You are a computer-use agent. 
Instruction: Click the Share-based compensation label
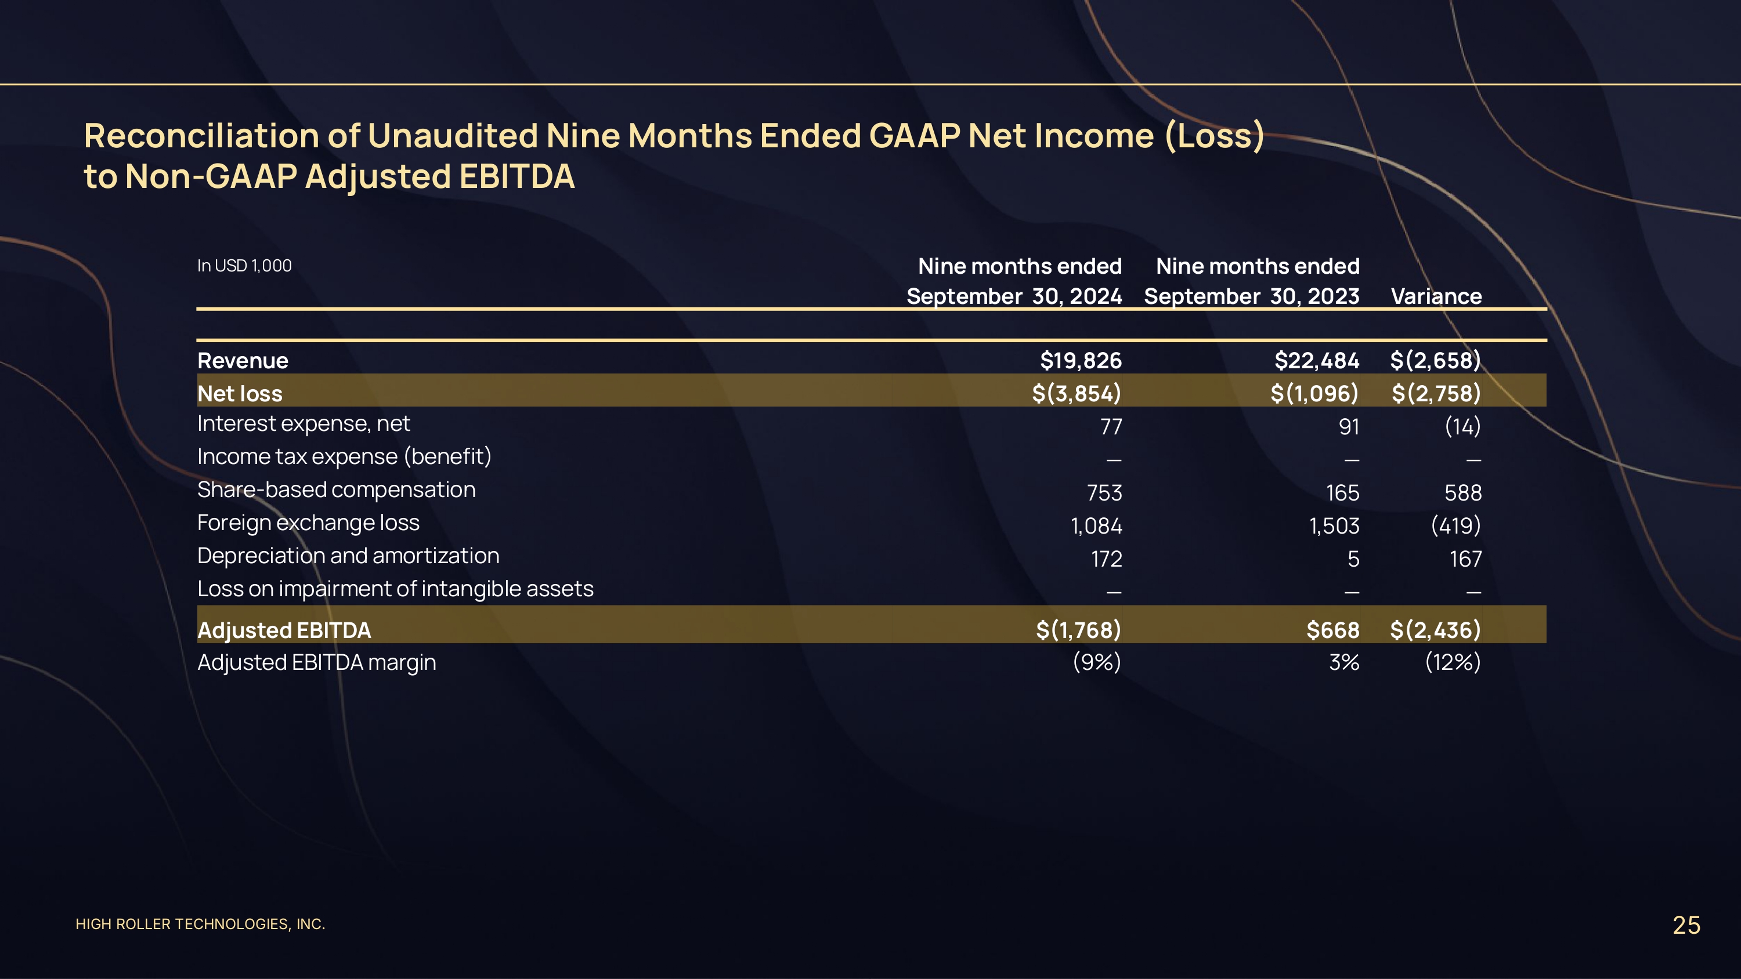coord(336,490)
